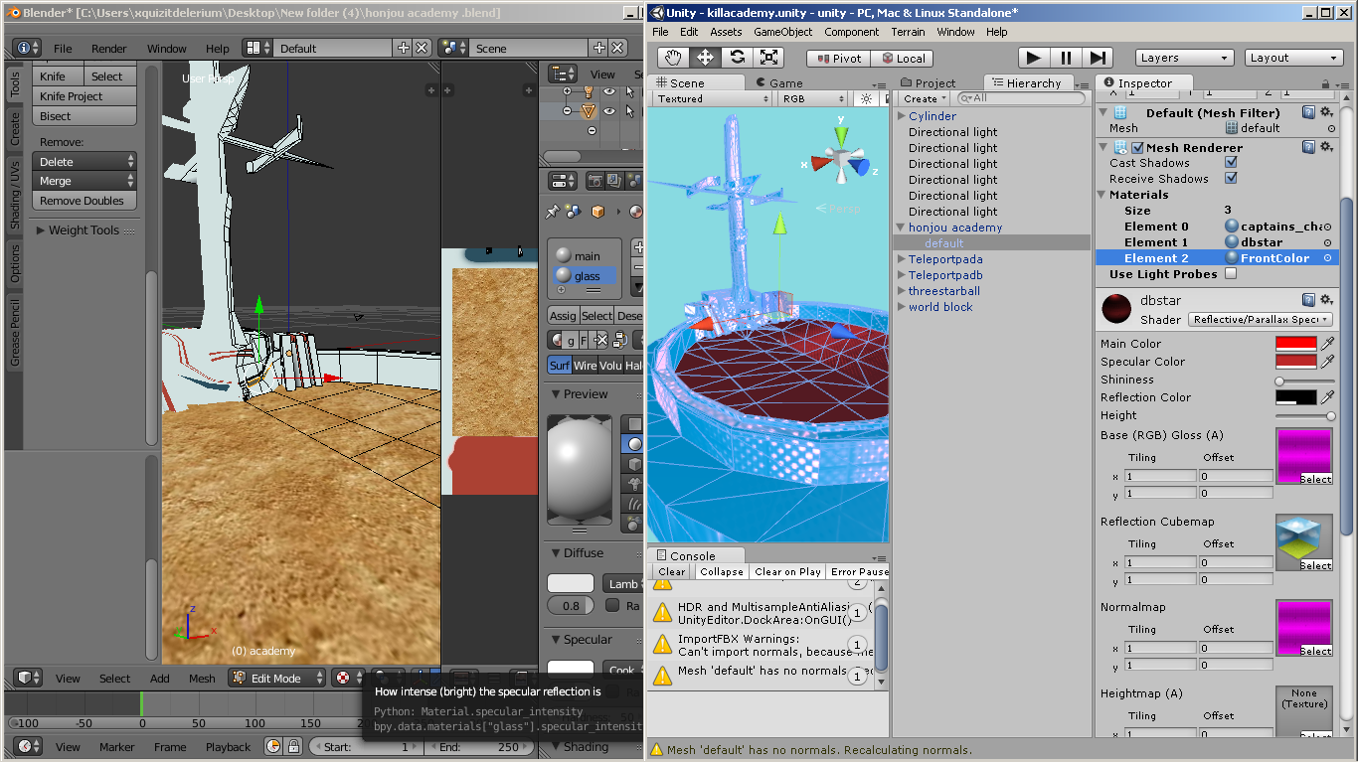This screenshot has height=763, width=1358.
Task: Click Unity's Play button
Action: 1034,58
